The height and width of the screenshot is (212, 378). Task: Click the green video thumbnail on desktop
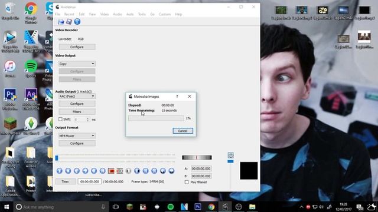(281, 10)
